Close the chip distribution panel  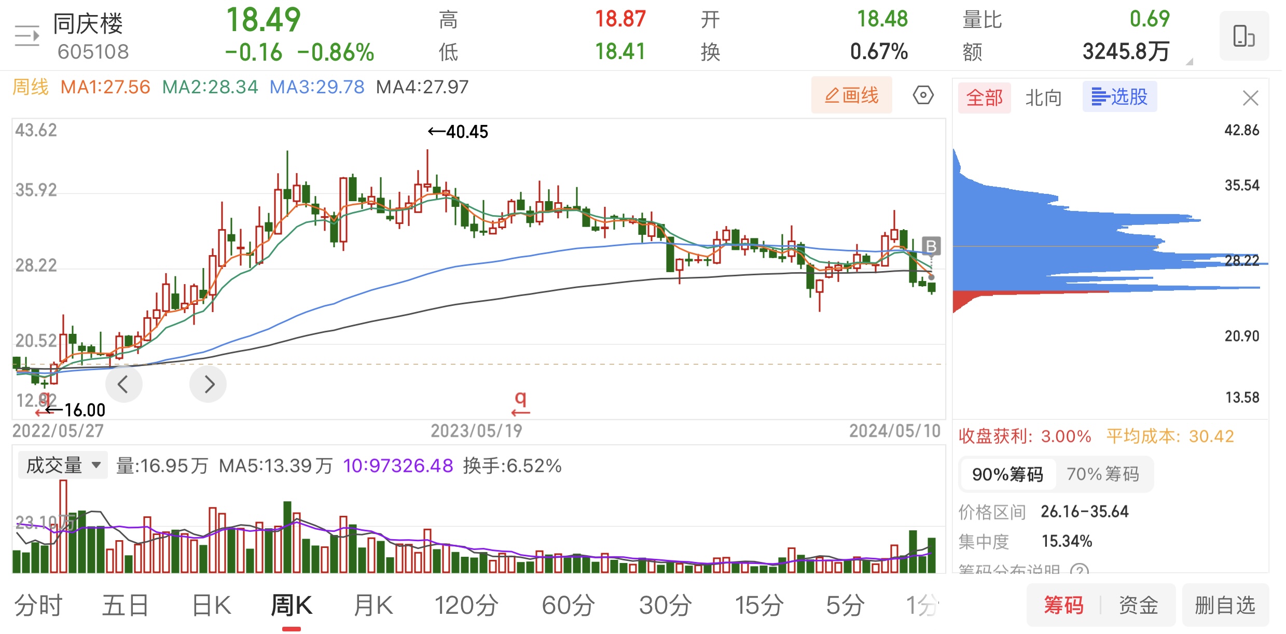pos(1250,98)
